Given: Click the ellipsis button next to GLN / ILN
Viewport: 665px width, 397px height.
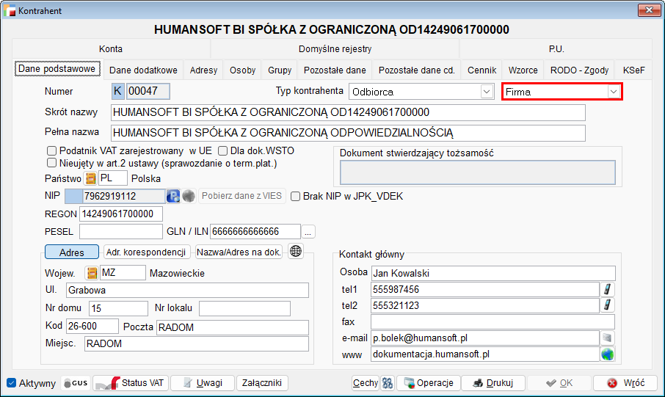Looking at the screenshot, I should tap(309, 232).
